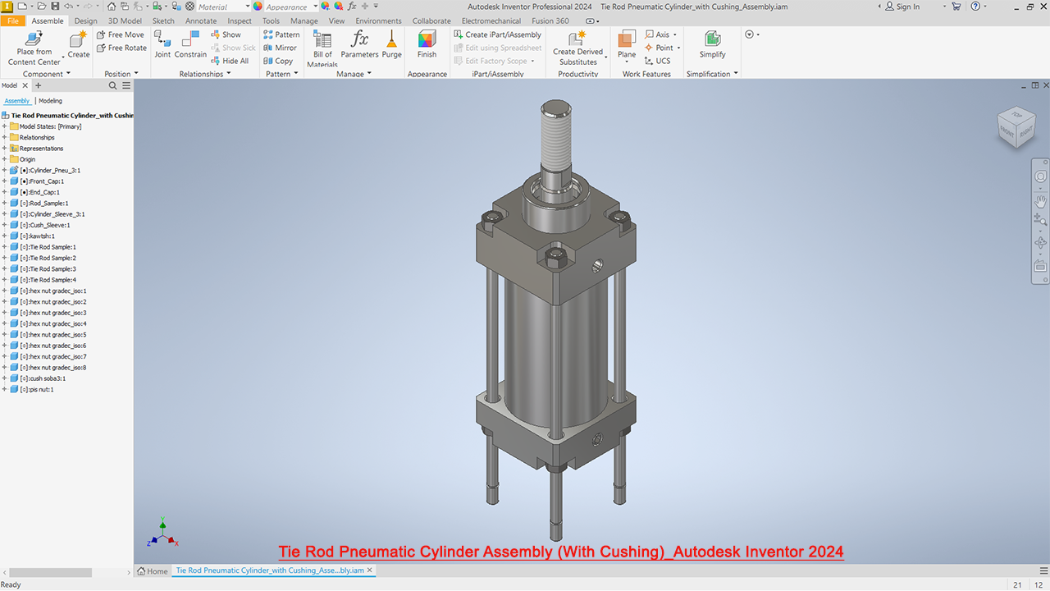Select the Joint tool in Relationships
Image resolution: width=1050 pixels, height=591 pixels.
point(162,44)
